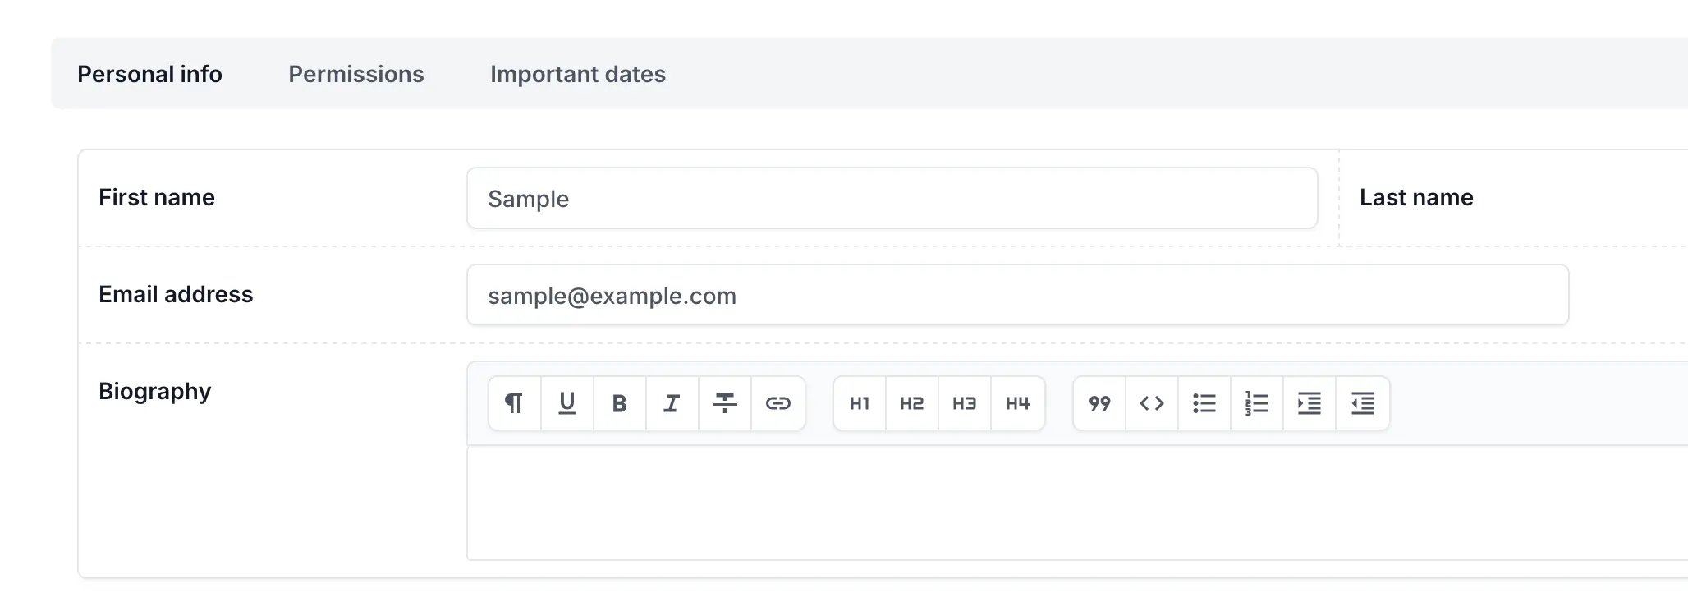Insert a link in the Biography editor
The image size is (1688, 616).
(778, 403)
